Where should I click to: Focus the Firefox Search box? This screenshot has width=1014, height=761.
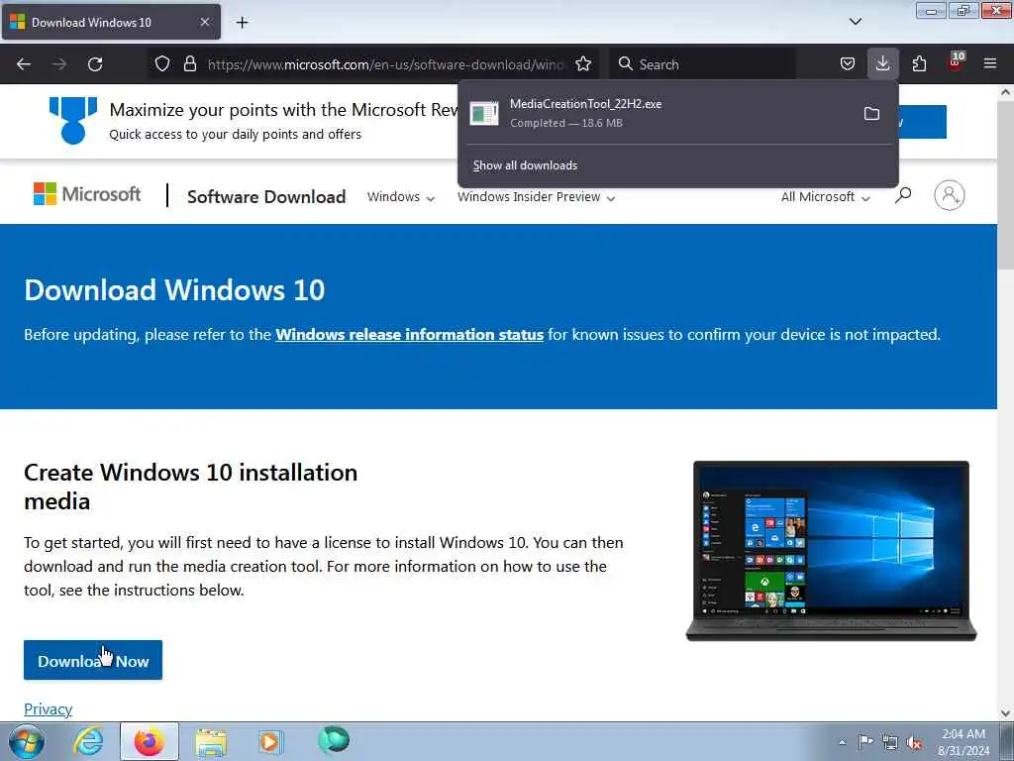pyautogui.click(x=704, y=64)
